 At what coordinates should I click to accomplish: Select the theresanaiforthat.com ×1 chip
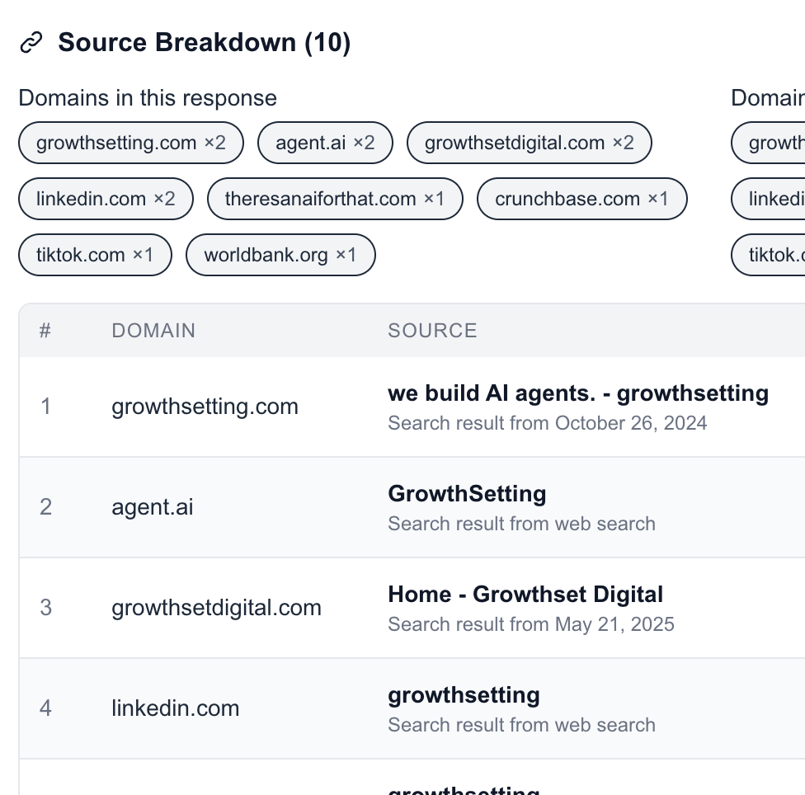335,199
